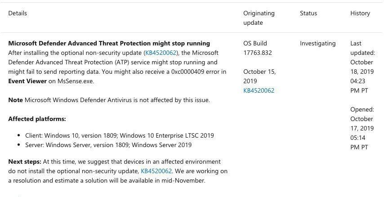Click the bold Next steps label
This screenshot has height=197, width=384.
[x=25, y=161]
